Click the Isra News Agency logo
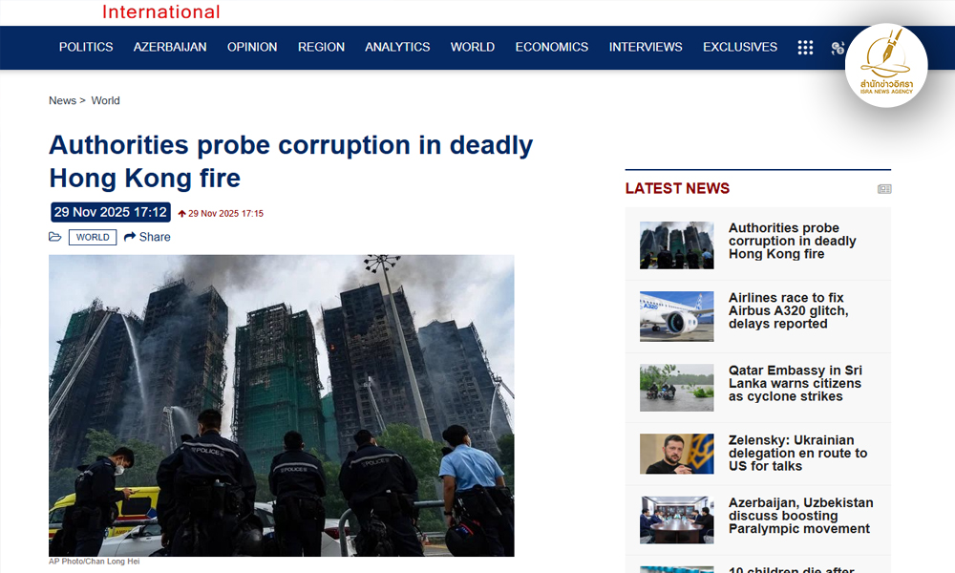The width and height of the screenshot is (955, 573). [886, 65]
